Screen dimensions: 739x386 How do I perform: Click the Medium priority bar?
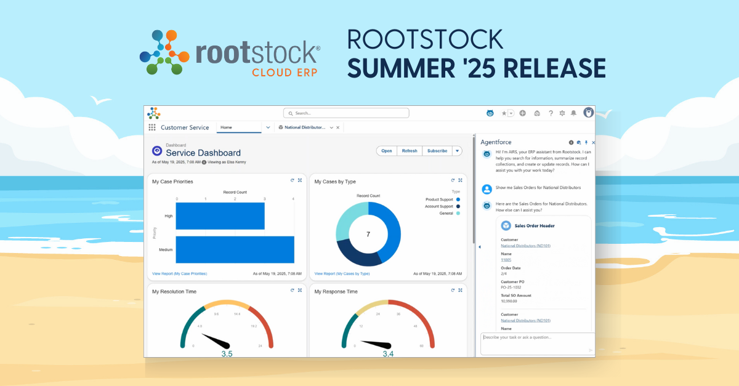tap(235, 250)
